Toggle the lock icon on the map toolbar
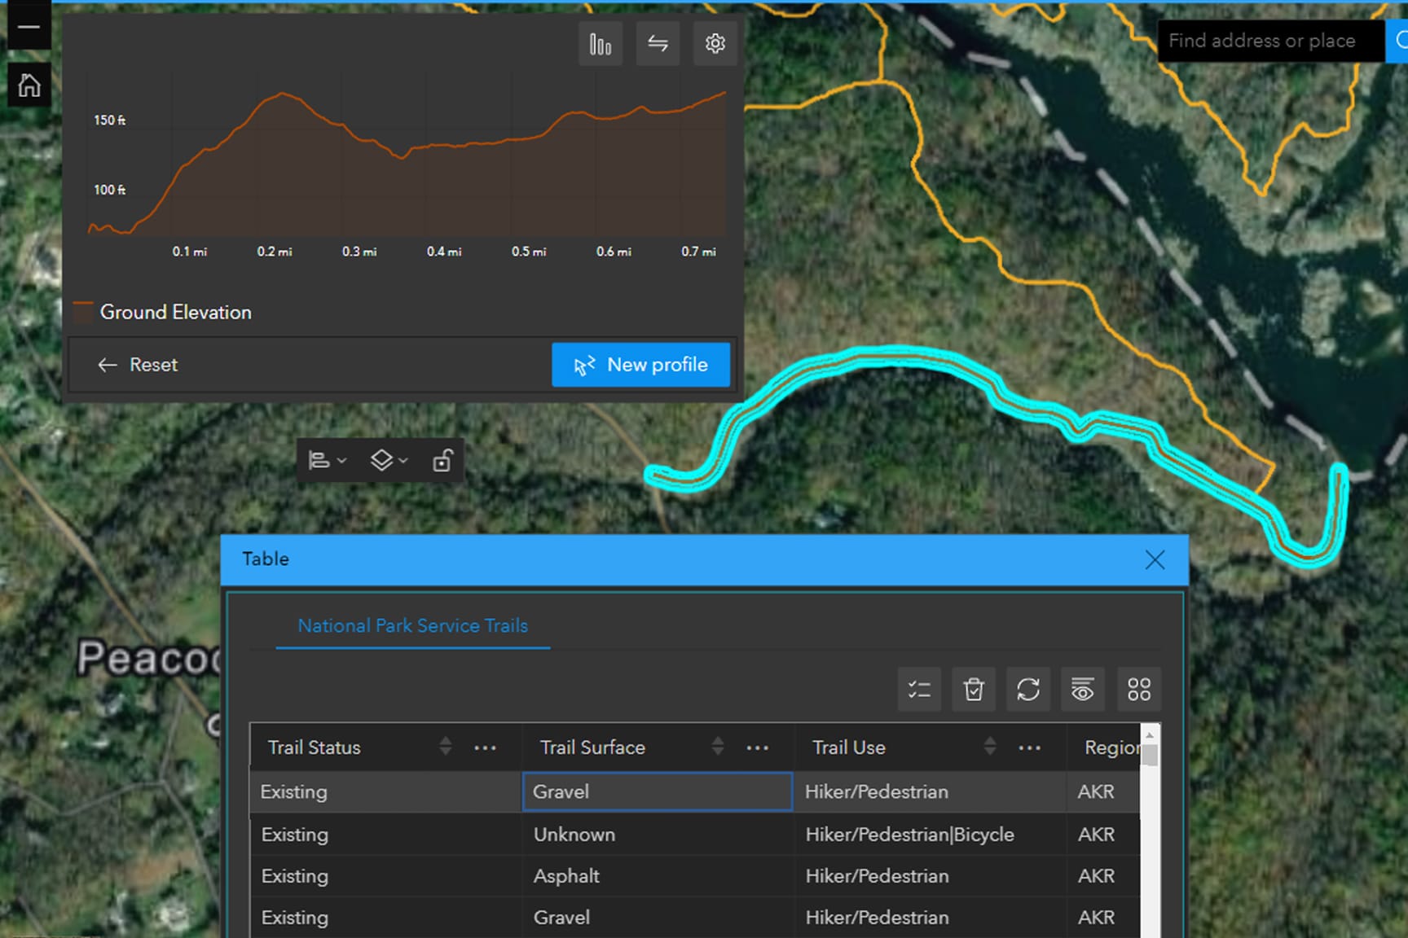The image size is (1408, 938). (442, 460)
